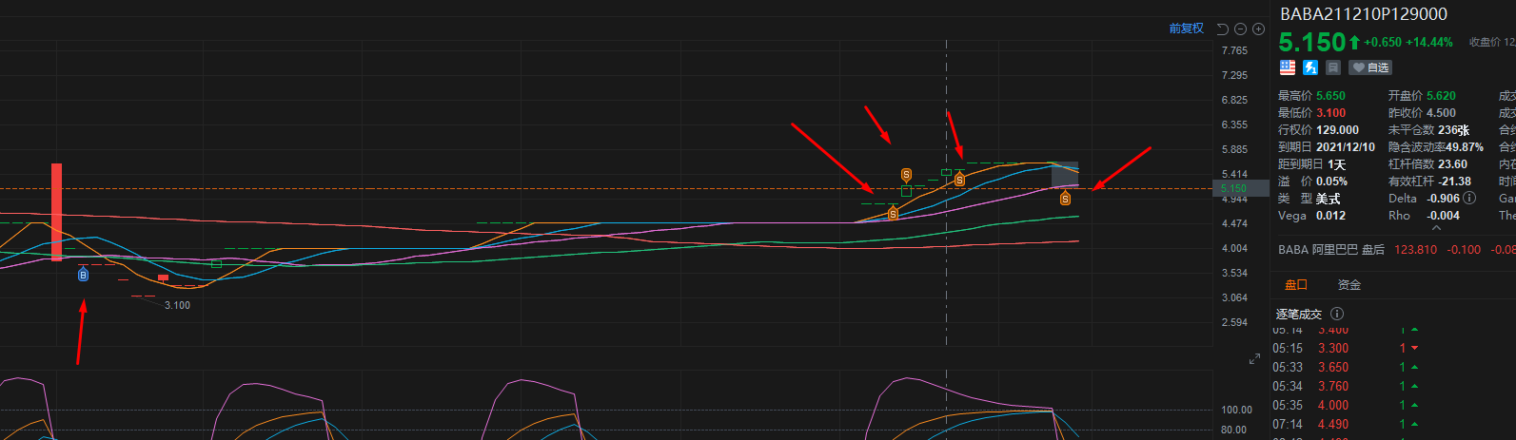Viewport: 1516px width, 440px height.
Task: Select the 05:33 3.650 trade row
Action: coord(1347,367)
